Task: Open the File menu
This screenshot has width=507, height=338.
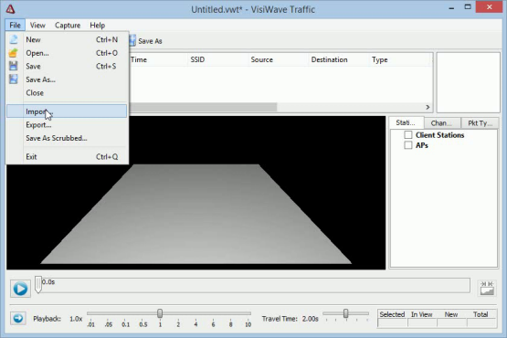Action: (15, 26)
